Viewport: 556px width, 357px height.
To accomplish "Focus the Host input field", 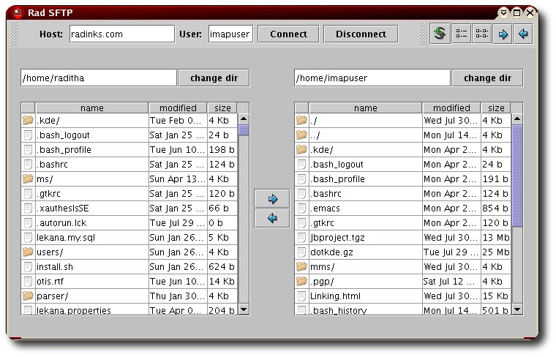I will (122, 34).
